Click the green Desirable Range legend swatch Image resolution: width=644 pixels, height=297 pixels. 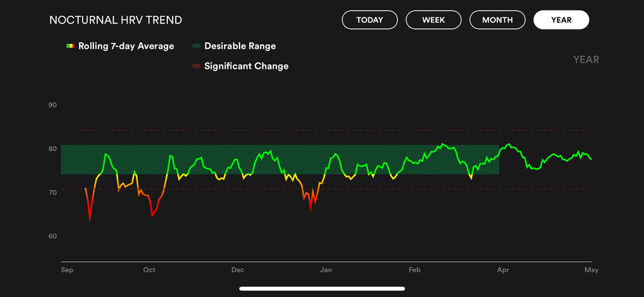pos(196,46)
